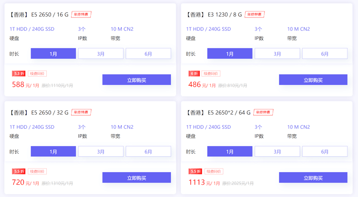Choose 6月 duration on E5 2650 / 16 G
This screenshot has width=358, height=197.
pos(148,54)
